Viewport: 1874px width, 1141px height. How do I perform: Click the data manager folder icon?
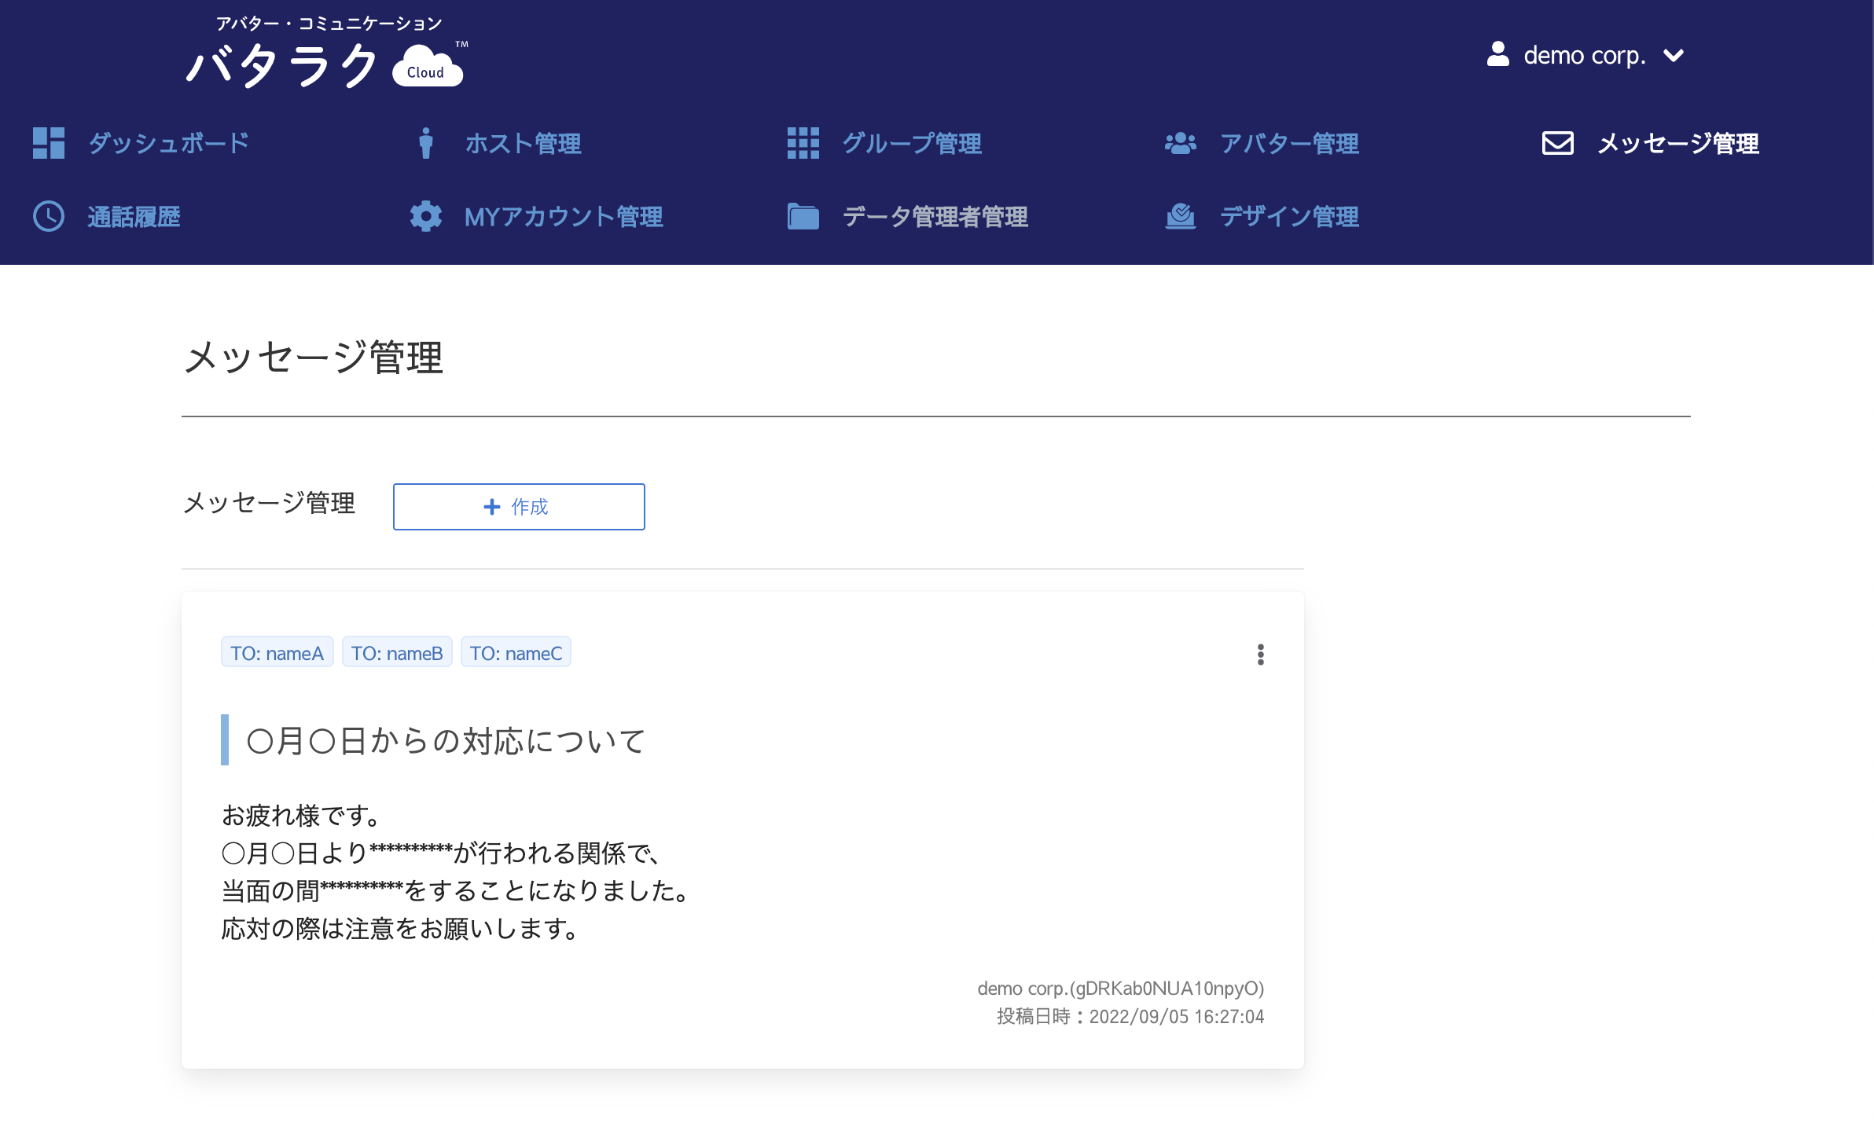(x=803, y=216)
